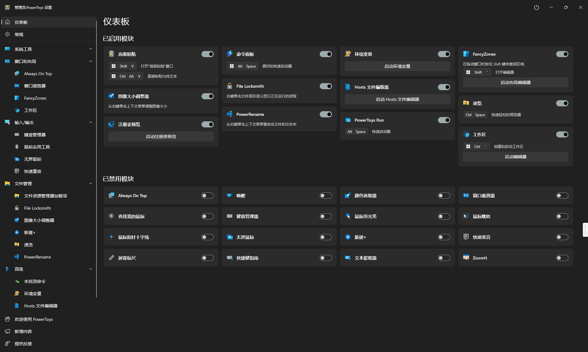Click the PowerToys Run card icon
Image resolution: width=588 pixels, height=352 pixels.
pos(348,120)
